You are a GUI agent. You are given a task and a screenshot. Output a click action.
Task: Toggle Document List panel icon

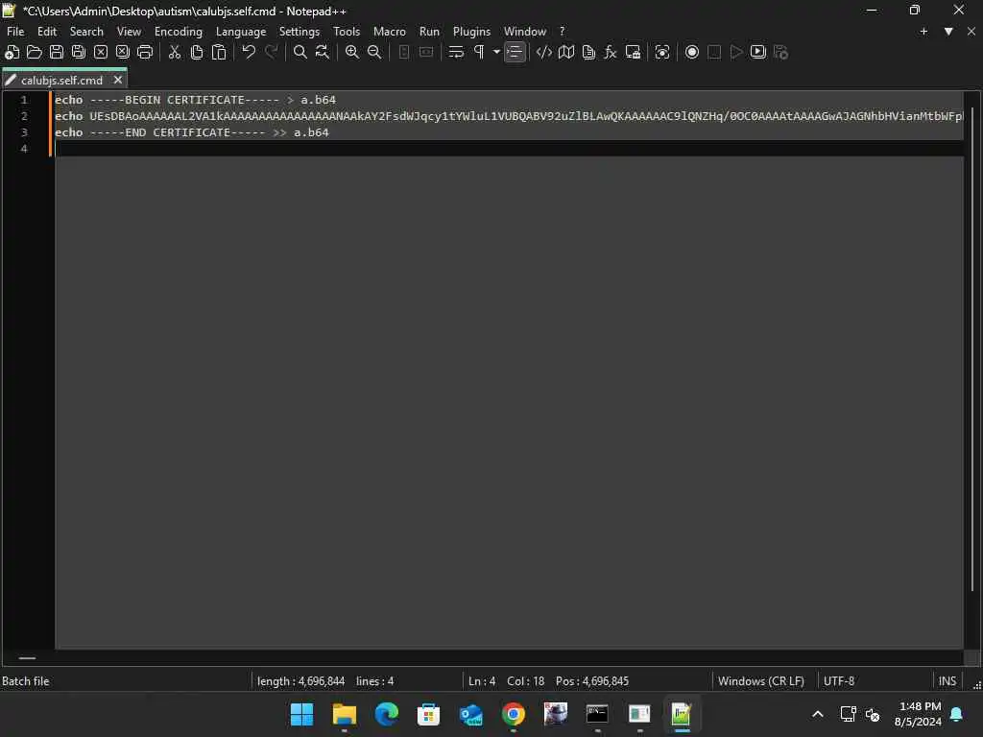point(588,52)
